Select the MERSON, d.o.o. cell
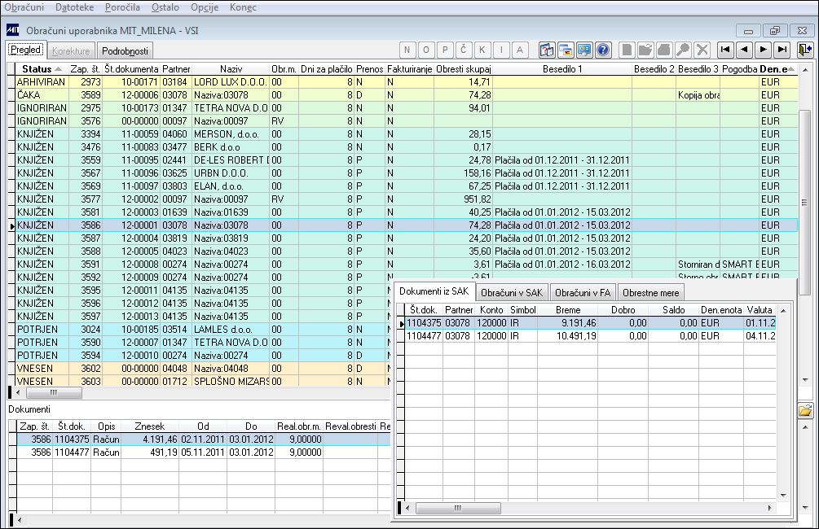 click(231, 134)
